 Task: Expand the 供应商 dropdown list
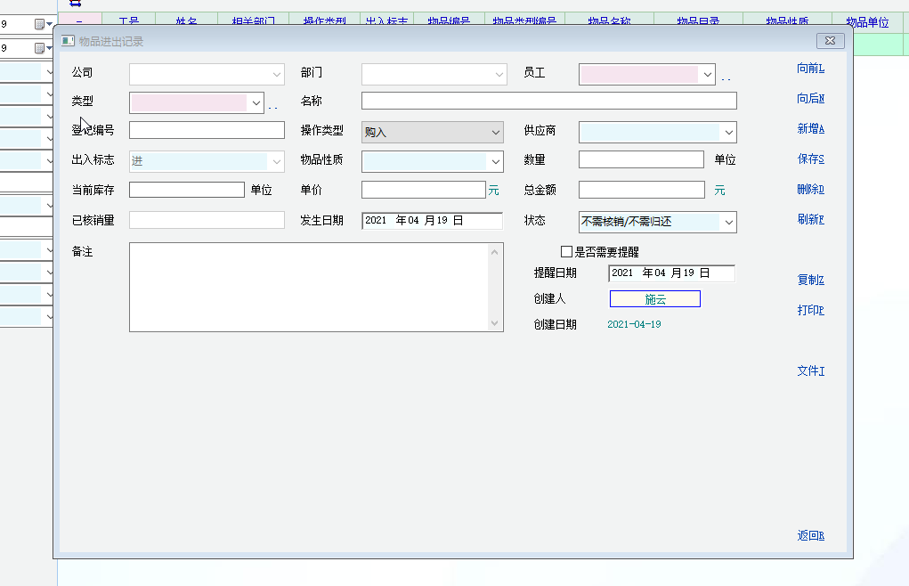point(729,133)
